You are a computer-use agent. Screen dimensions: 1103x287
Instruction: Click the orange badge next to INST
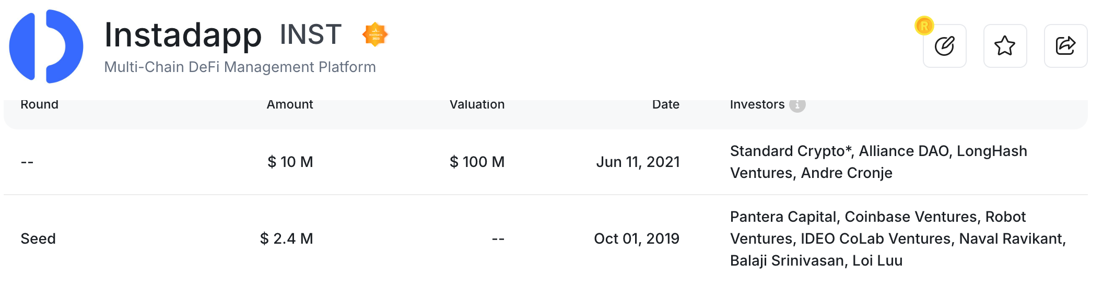pos(375,34)
